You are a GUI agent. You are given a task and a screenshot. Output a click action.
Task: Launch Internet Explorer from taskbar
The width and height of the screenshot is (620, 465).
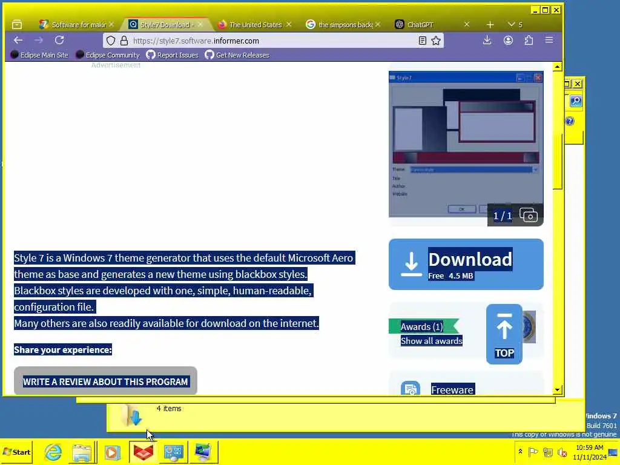53,452
